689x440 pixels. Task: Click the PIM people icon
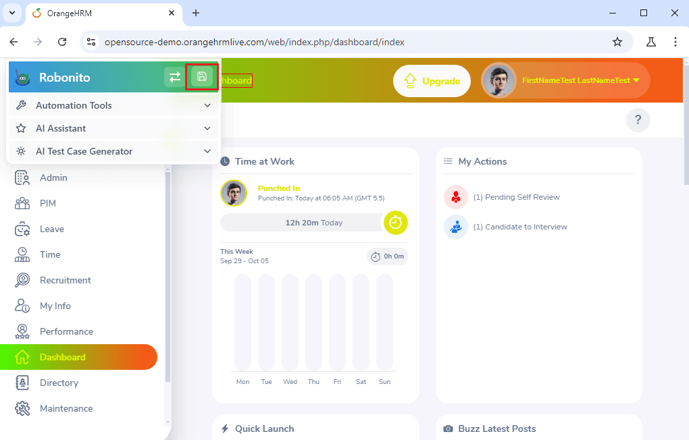pos(22,203)
